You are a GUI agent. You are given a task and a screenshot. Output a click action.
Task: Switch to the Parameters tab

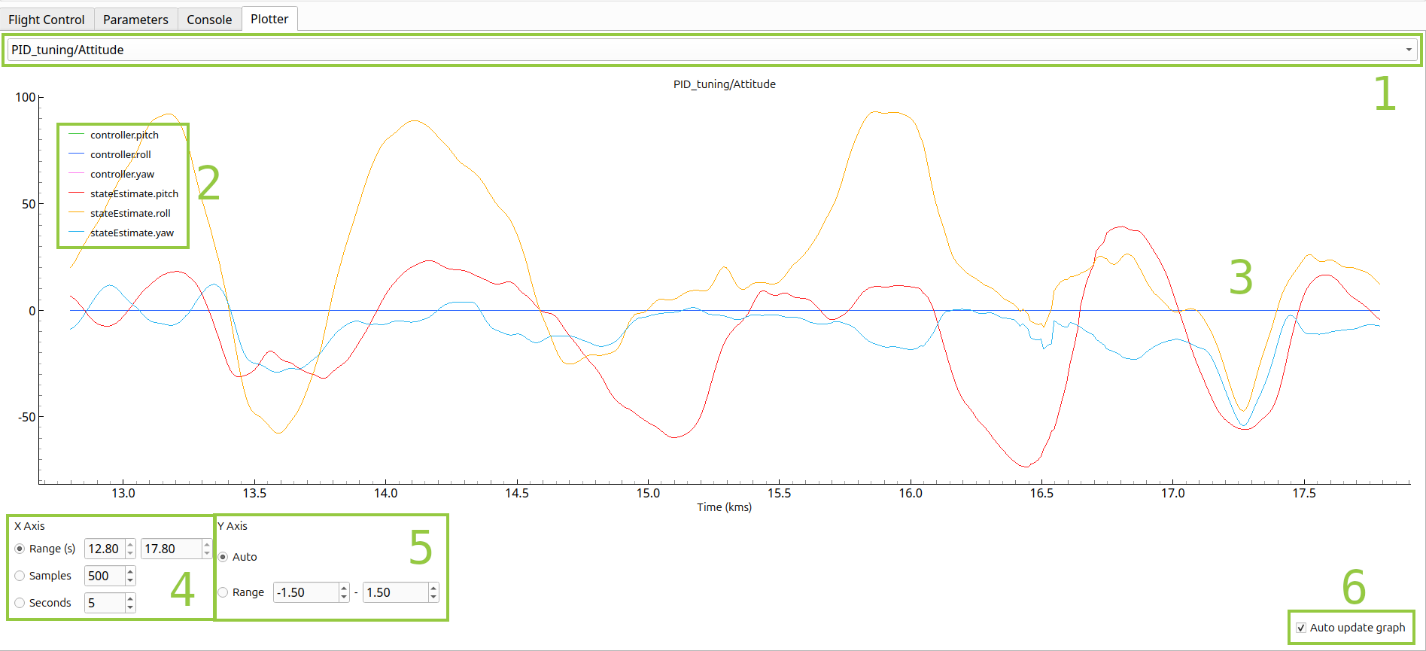(135, 20)
